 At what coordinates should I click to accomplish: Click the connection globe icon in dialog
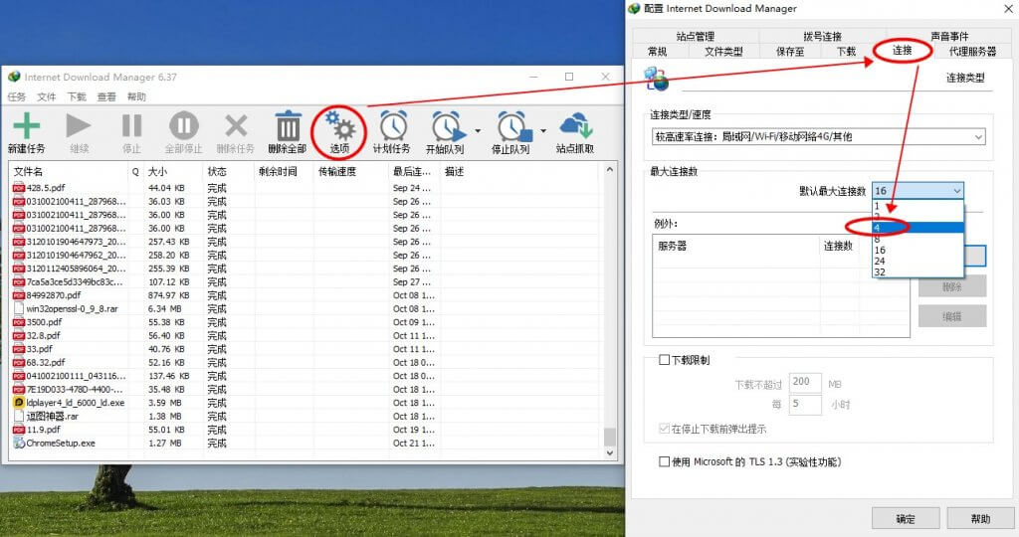[656, 79]
